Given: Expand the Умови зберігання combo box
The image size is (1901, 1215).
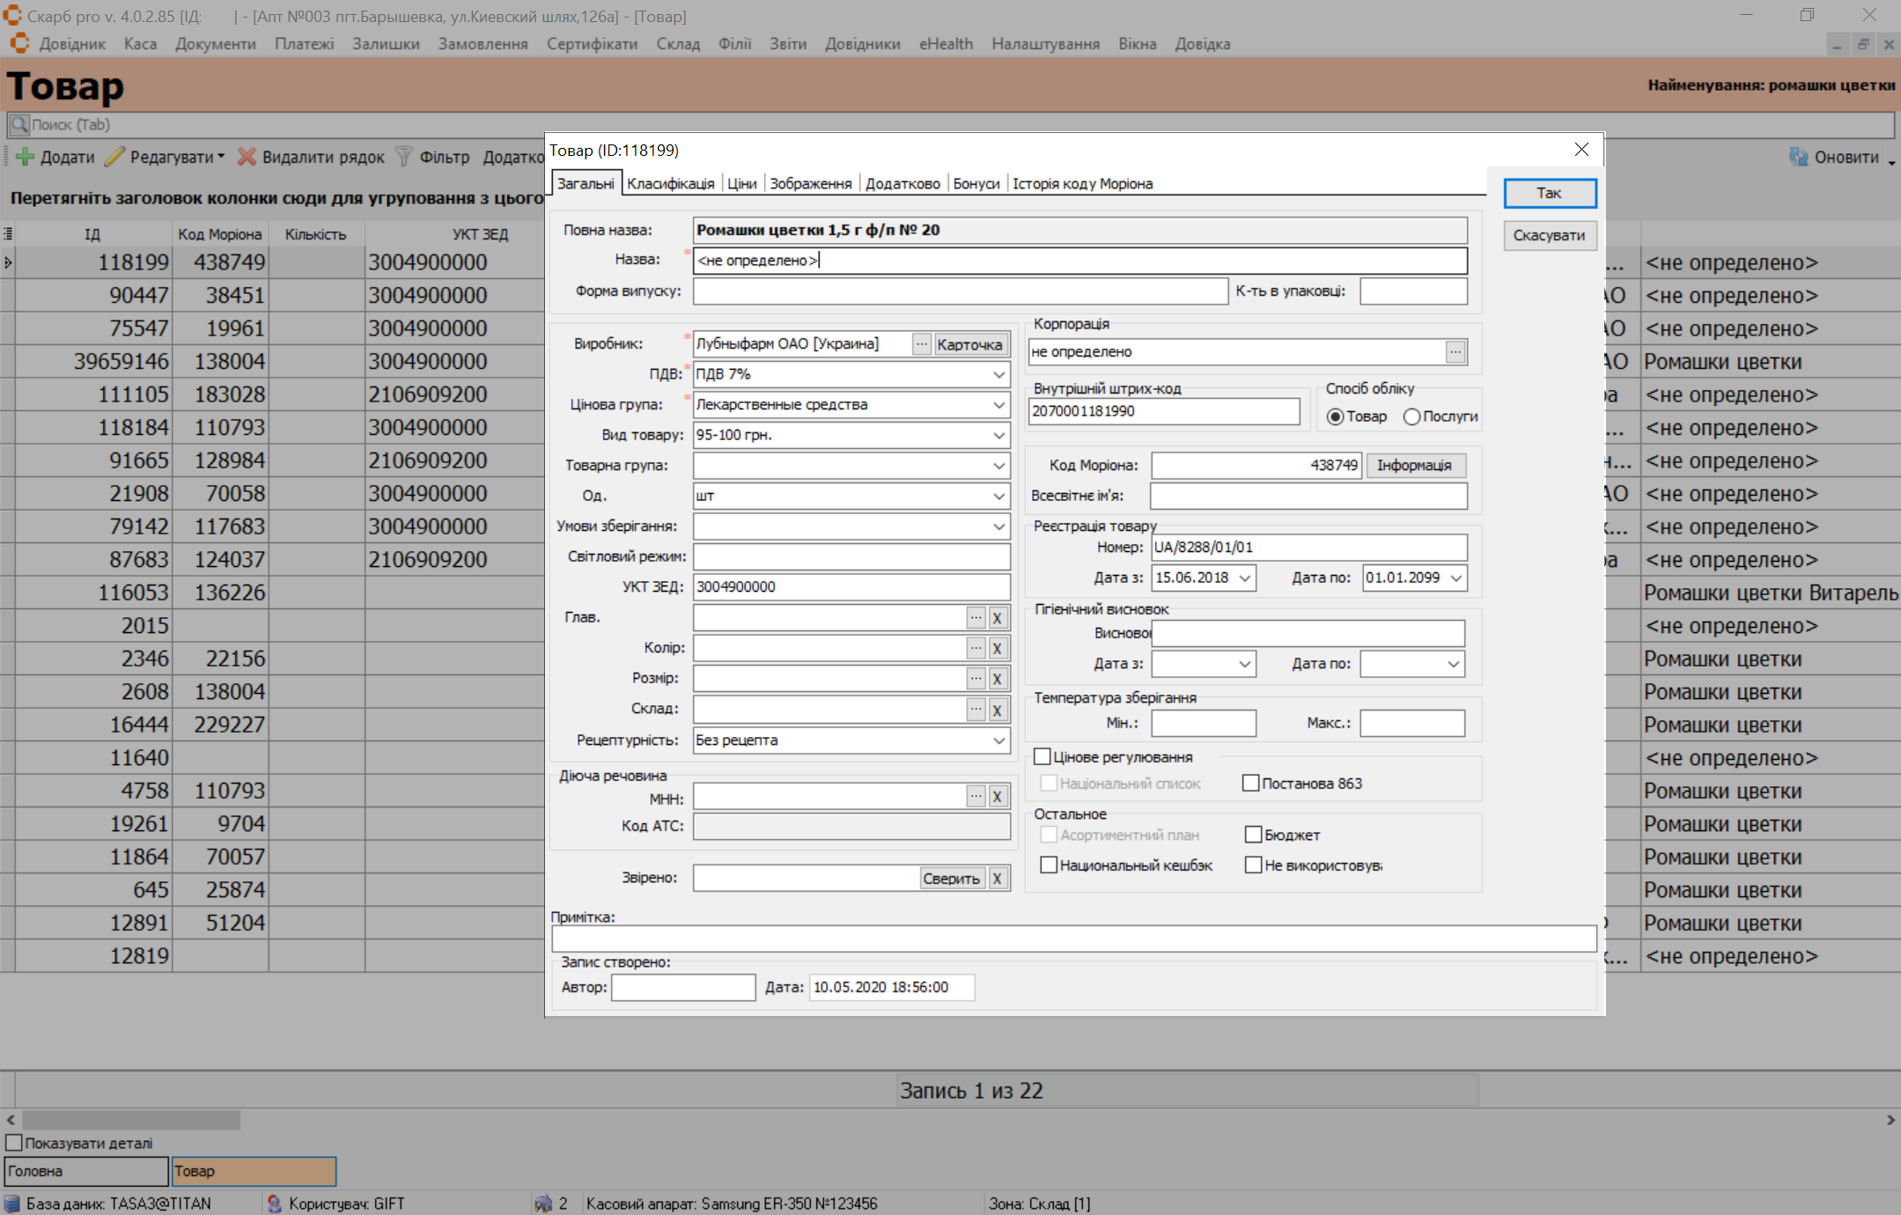Looking at the screenshot, I should [x=998, y=526].
